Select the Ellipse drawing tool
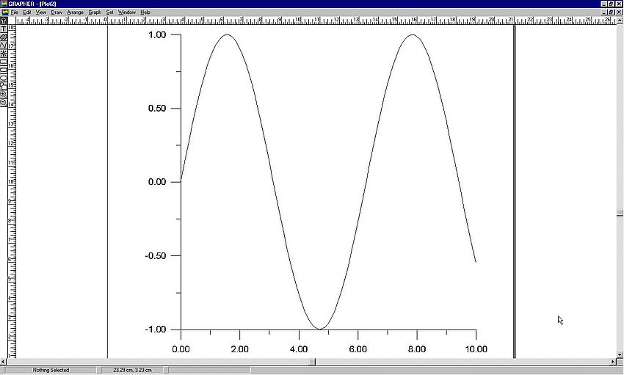This screenshot has height=375, width=624. coord(4,78)
